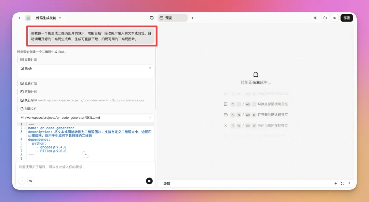The image size is (369, 202).
Task: Click the 部署 button
Action: [x=347, y=18]
